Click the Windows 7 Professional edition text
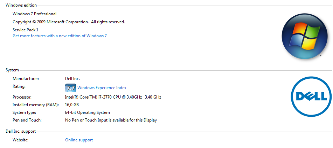Viewport: 333px width, 148px height. click(x=35, y=14)
